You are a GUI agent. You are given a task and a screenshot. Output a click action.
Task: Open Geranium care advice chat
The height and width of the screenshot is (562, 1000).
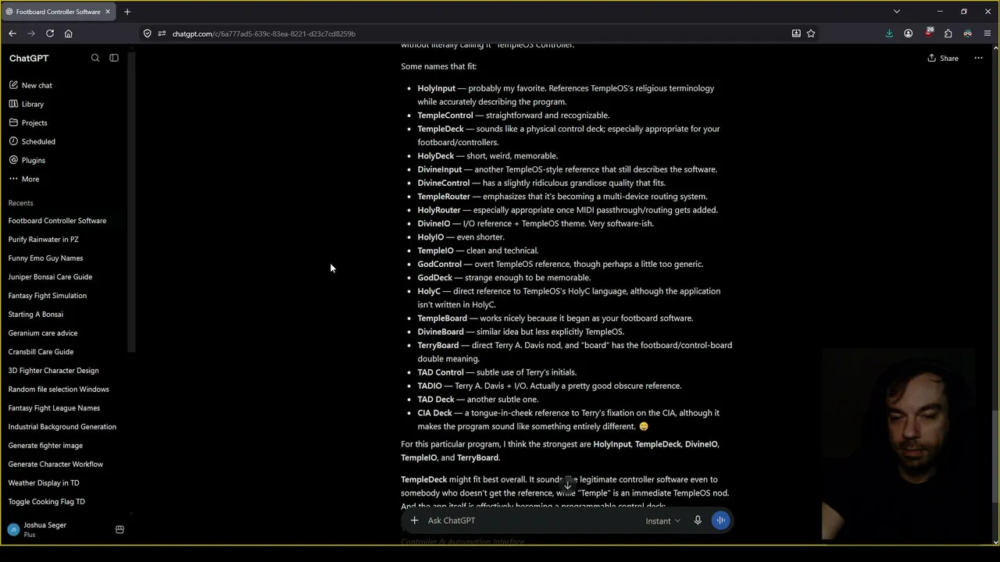(43, 333)
